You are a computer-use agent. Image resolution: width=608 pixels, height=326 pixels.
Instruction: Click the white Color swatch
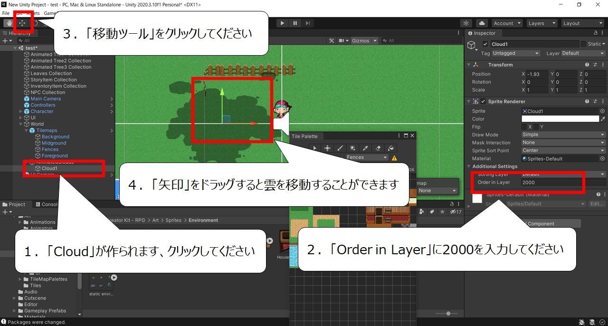tap(560, 119)
